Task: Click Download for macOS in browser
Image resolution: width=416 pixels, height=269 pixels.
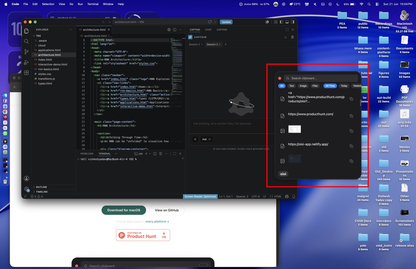Action: coord(124,210)
